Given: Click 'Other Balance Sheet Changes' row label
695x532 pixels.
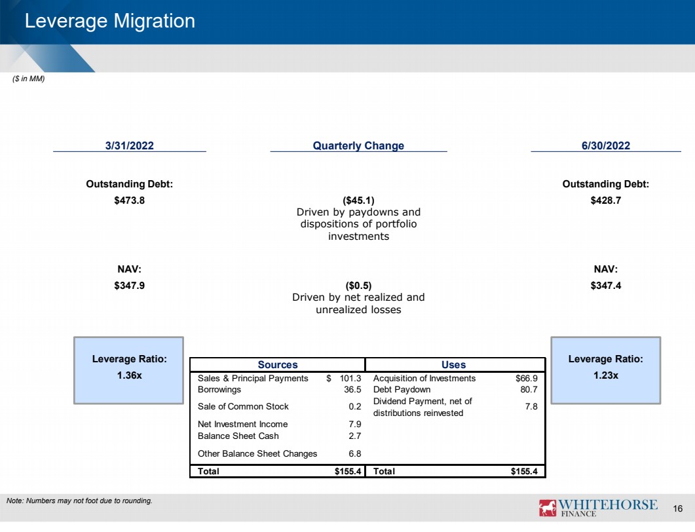Looking at the screenshot, I should (257, 453).
